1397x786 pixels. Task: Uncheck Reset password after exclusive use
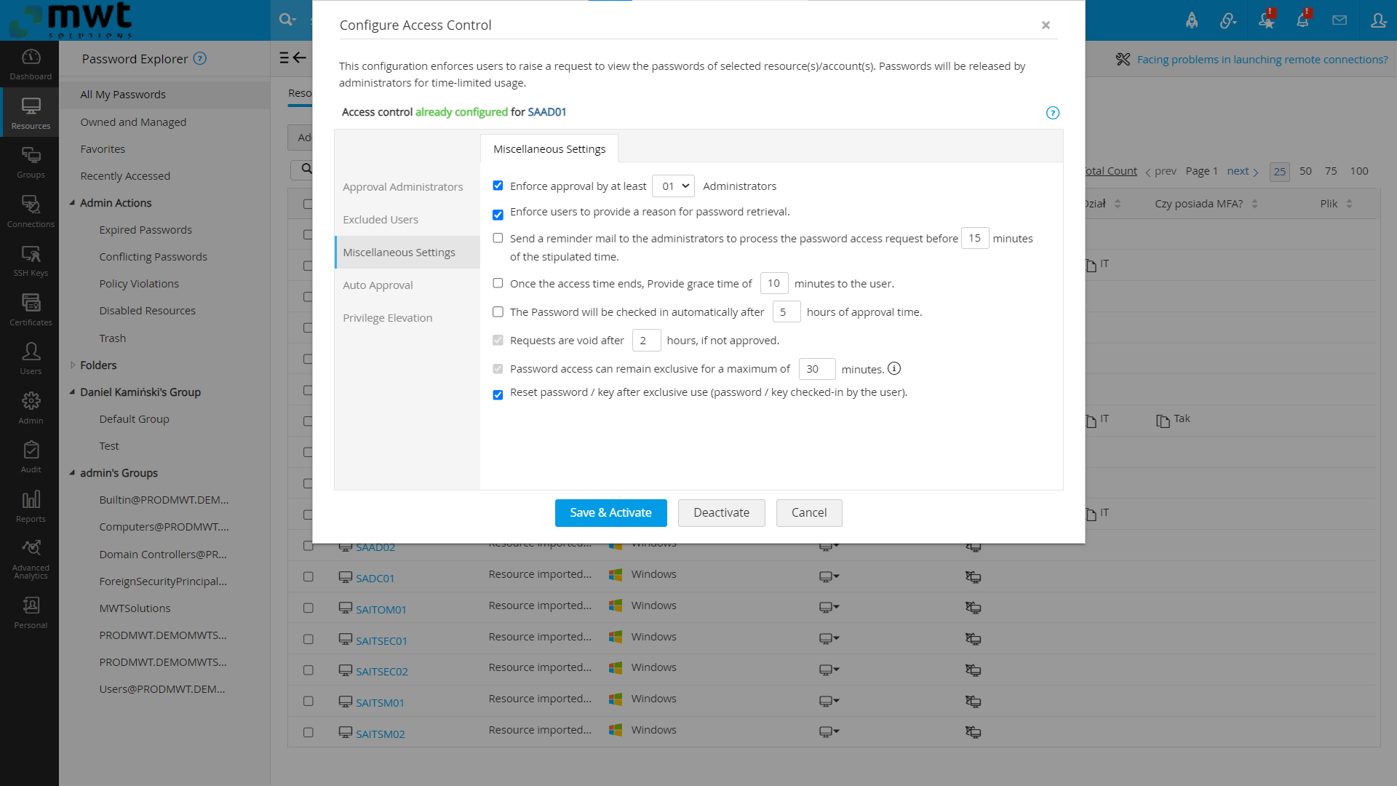[x=498, y=394]
